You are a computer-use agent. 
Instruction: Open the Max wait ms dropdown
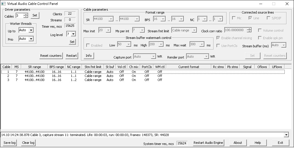tap(202, 44)
